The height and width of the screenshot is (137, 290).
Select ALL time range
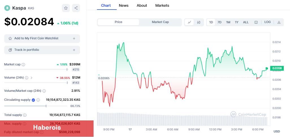[x=246, y=22]
